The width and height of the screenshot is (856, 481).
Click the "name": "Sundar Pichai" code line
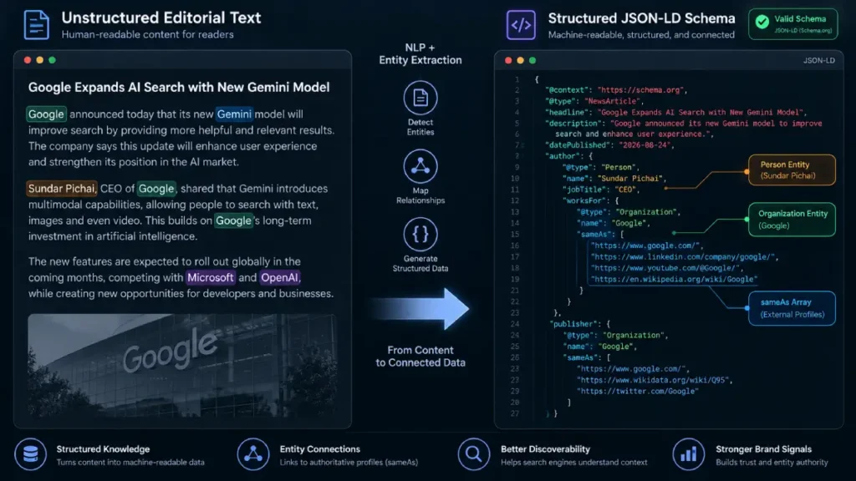click(614, 179)
